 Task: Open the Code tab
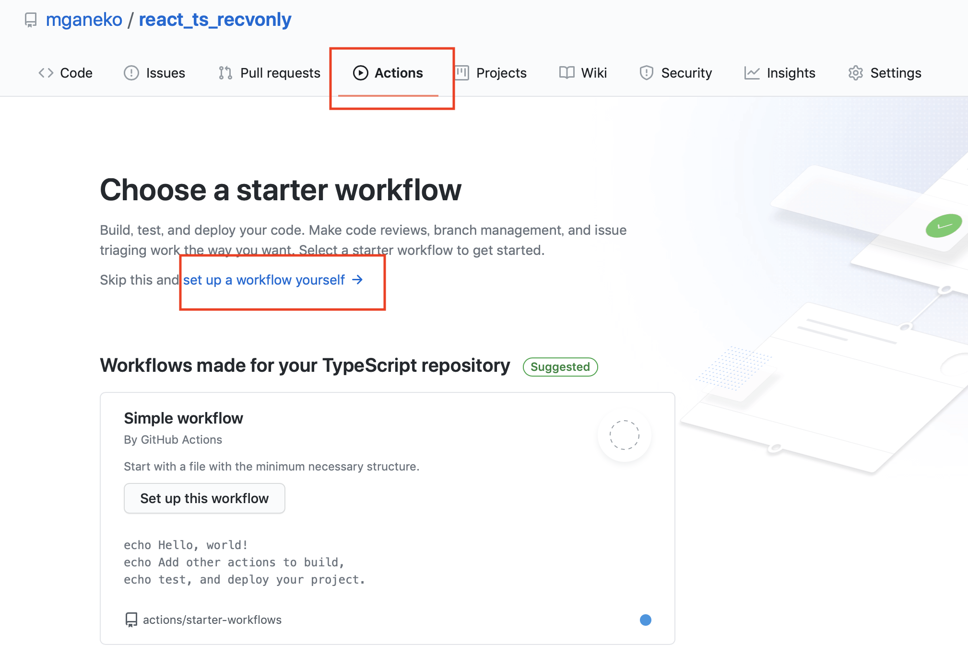(66, 73)
